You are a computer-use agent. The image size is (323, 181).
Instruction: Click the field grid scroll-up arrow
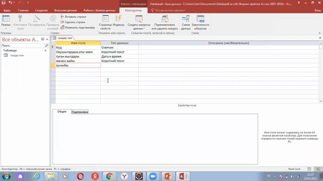click(321, 43)
